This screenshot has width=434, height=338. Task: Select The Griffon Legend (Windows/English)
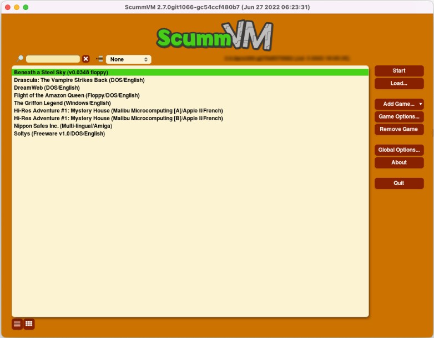click(x=190, y=103)
